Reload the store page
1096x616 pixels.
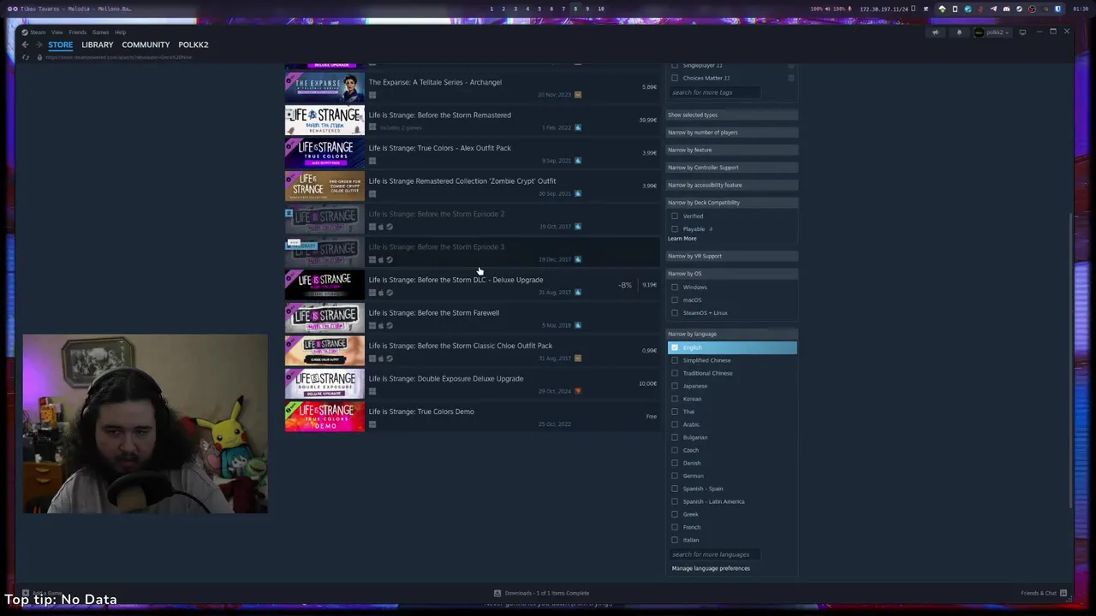[26, 57]
